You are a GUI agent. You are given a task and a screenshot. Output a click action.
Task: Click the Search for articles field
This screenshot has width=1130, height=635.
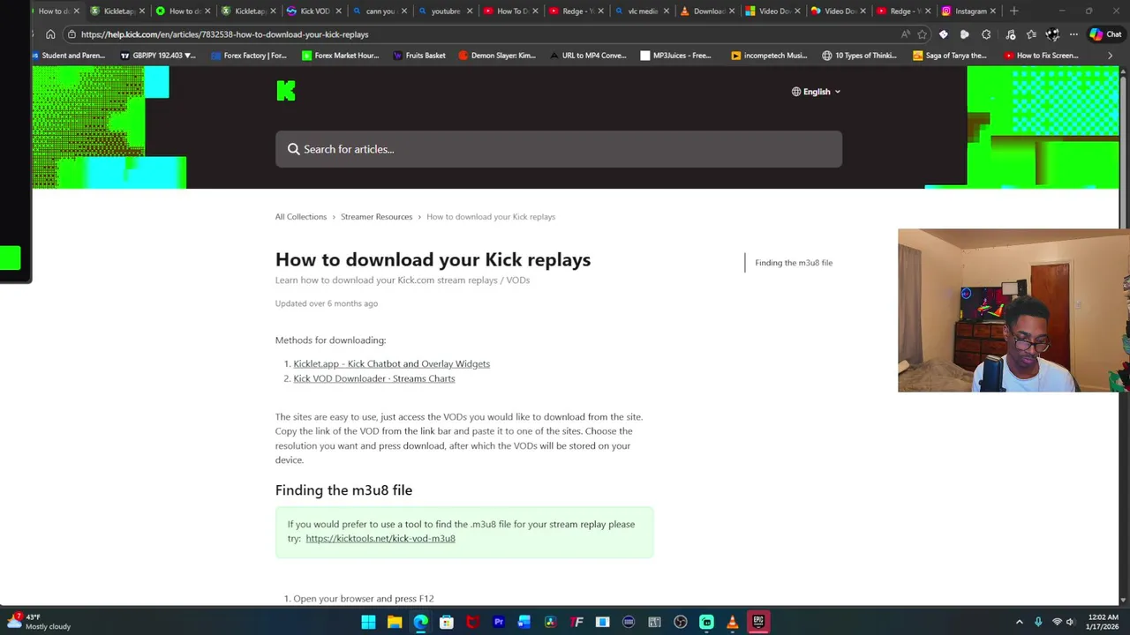coord(559,149)
